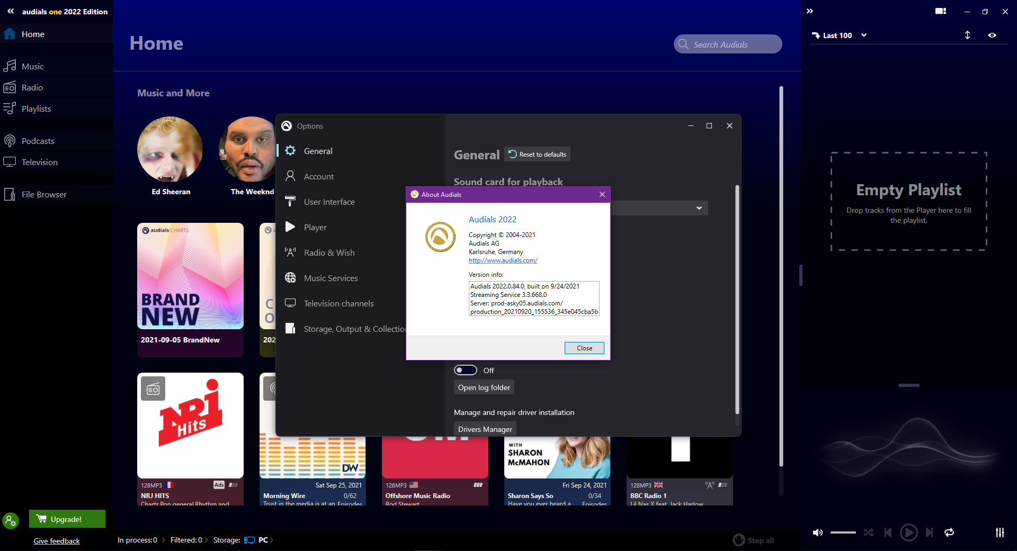Open the Podcasts section icon

click(x=10, y=141)
